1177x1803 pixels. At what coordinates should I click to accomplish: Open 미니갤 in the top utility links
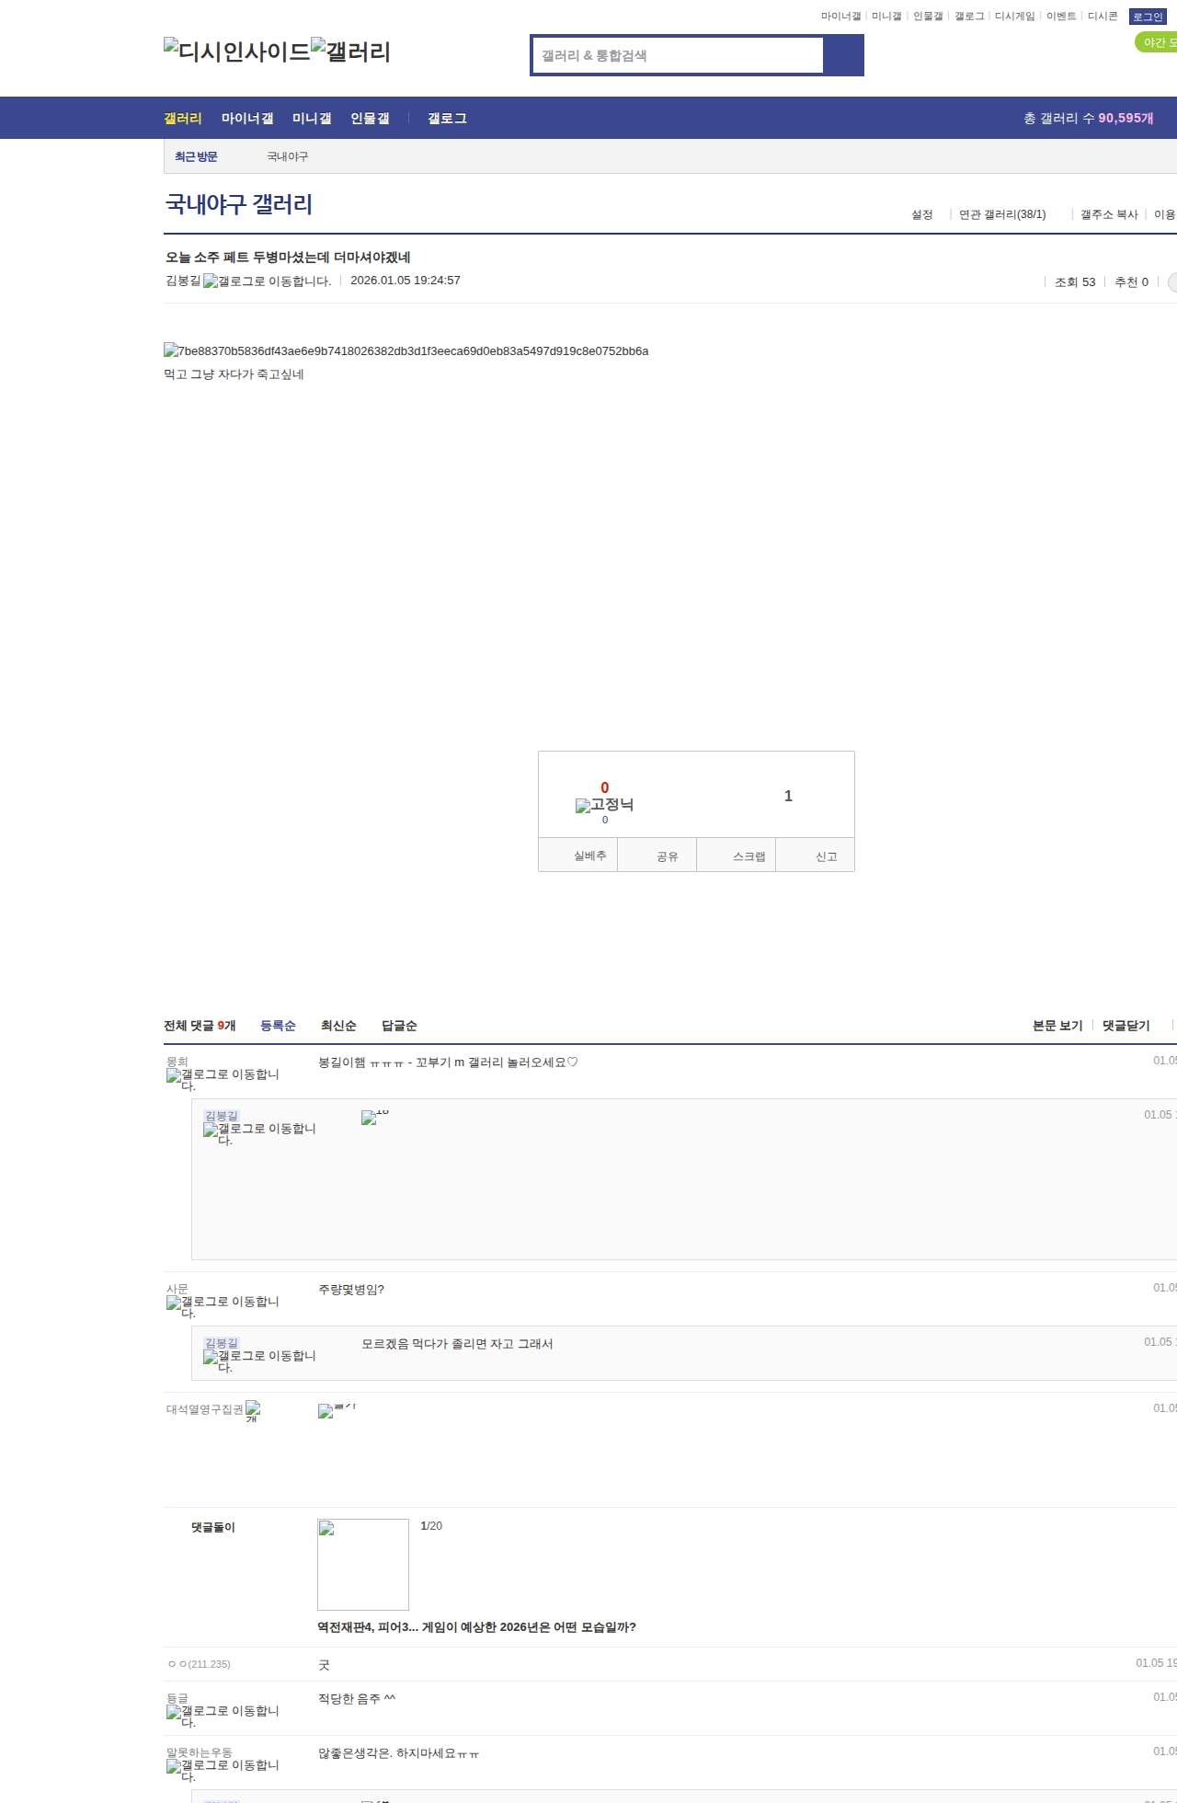pos(886,17)
